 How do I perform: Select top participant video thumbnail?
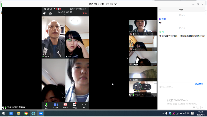(143, 28)
